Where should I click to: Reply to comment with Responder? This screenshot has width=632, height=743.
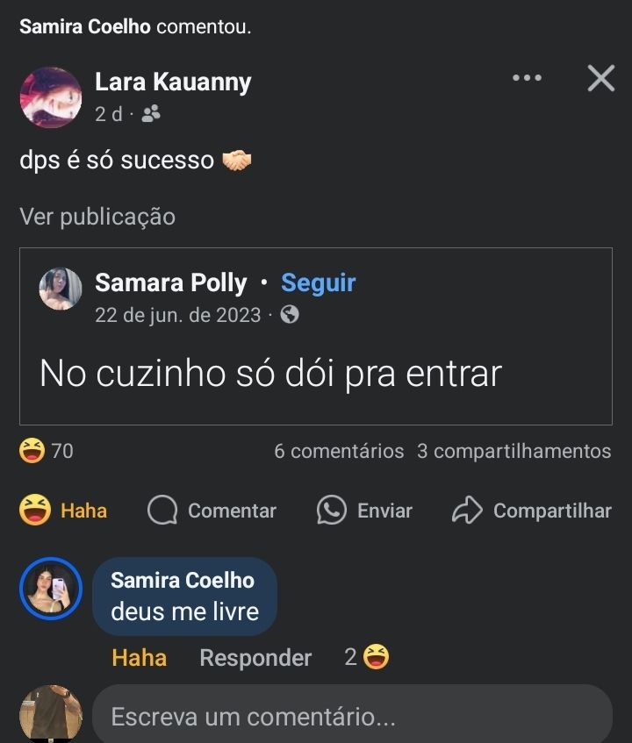point(255,657)
